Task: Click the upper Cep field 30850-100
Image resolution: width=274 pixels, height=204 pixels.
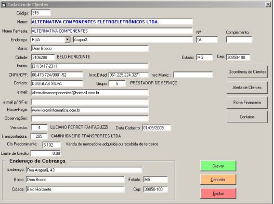Action: [x=238, y=57]
